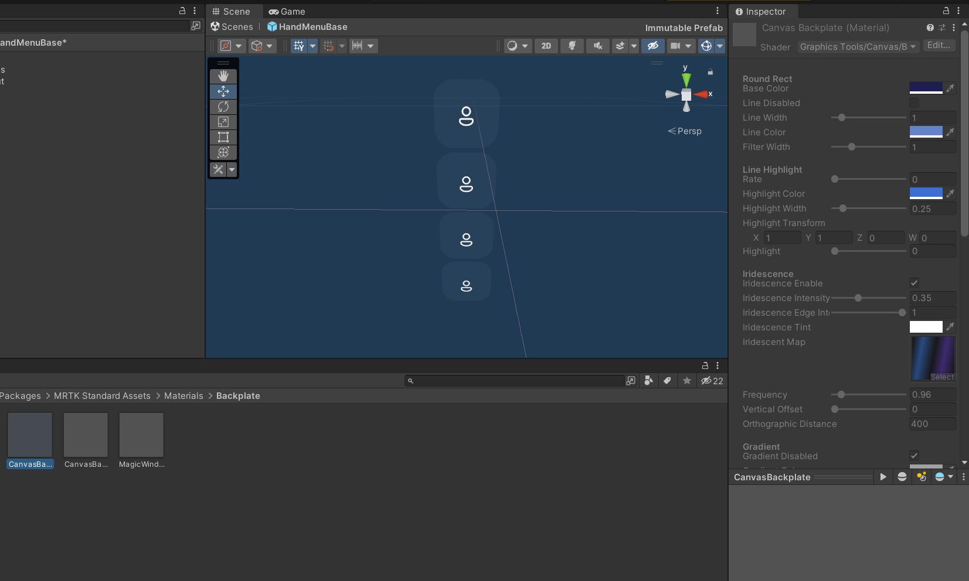Select the Move tool in Scene overlay
969x581 pixels.
[223, 91]
